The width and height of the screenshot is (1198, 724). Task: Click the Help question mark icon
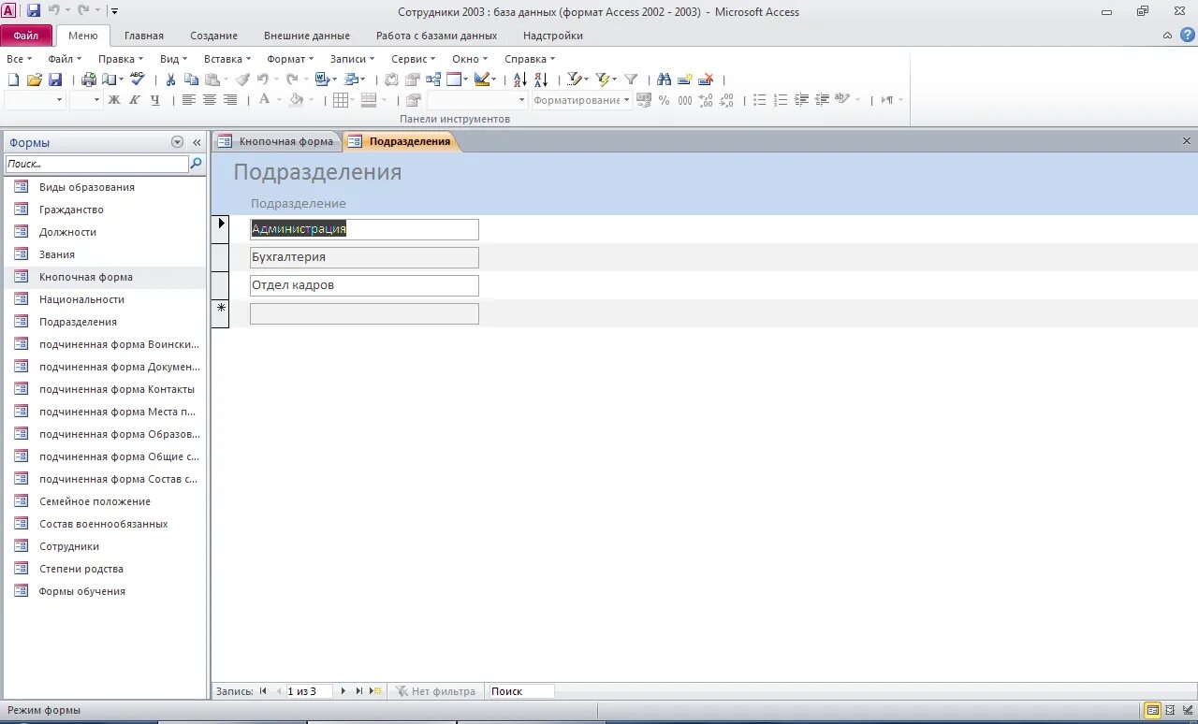1188,35
